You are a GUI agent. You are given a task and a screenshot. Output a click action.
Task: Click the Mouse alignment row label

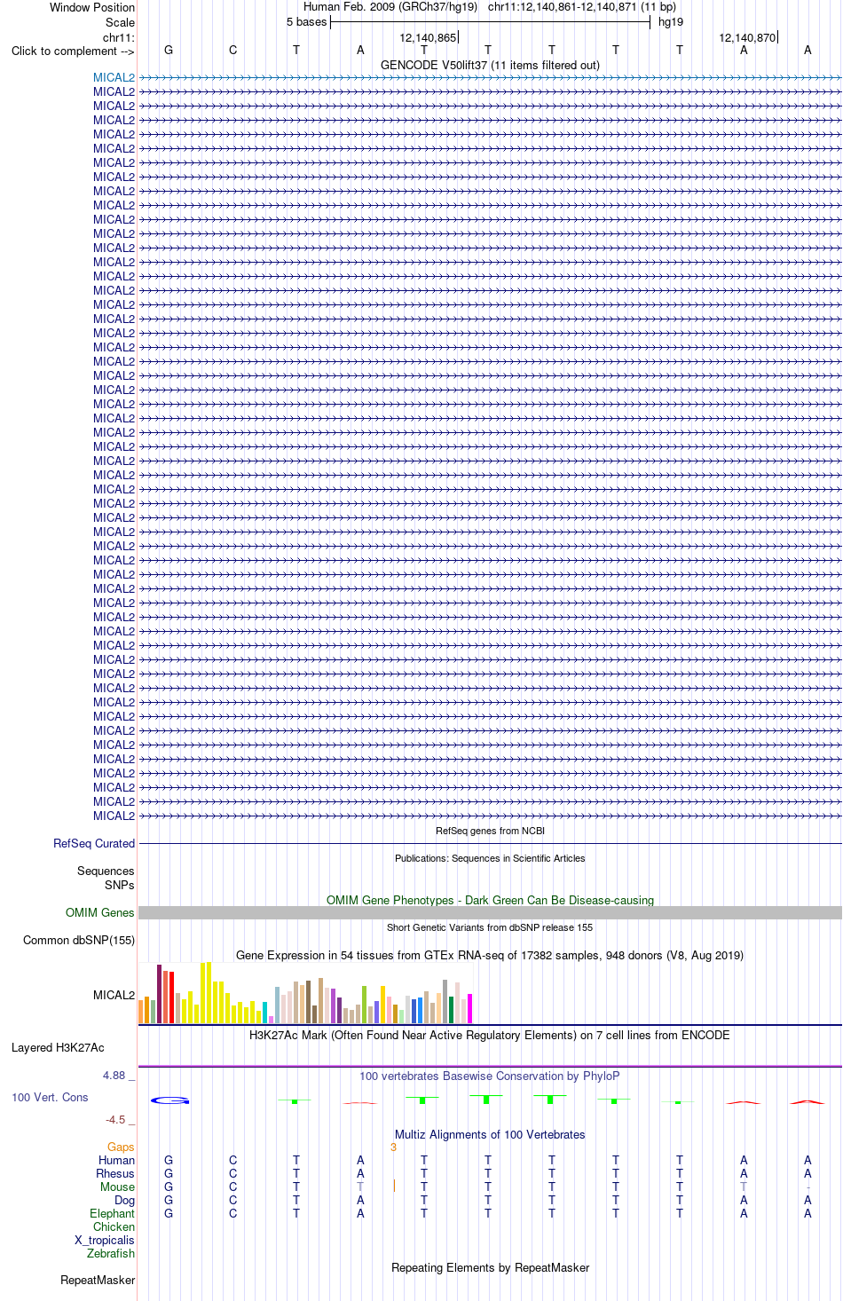pyautogui.click(x=118, y=1187)
